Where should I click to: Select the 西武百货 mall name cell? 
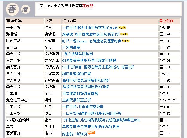[25, 133]
